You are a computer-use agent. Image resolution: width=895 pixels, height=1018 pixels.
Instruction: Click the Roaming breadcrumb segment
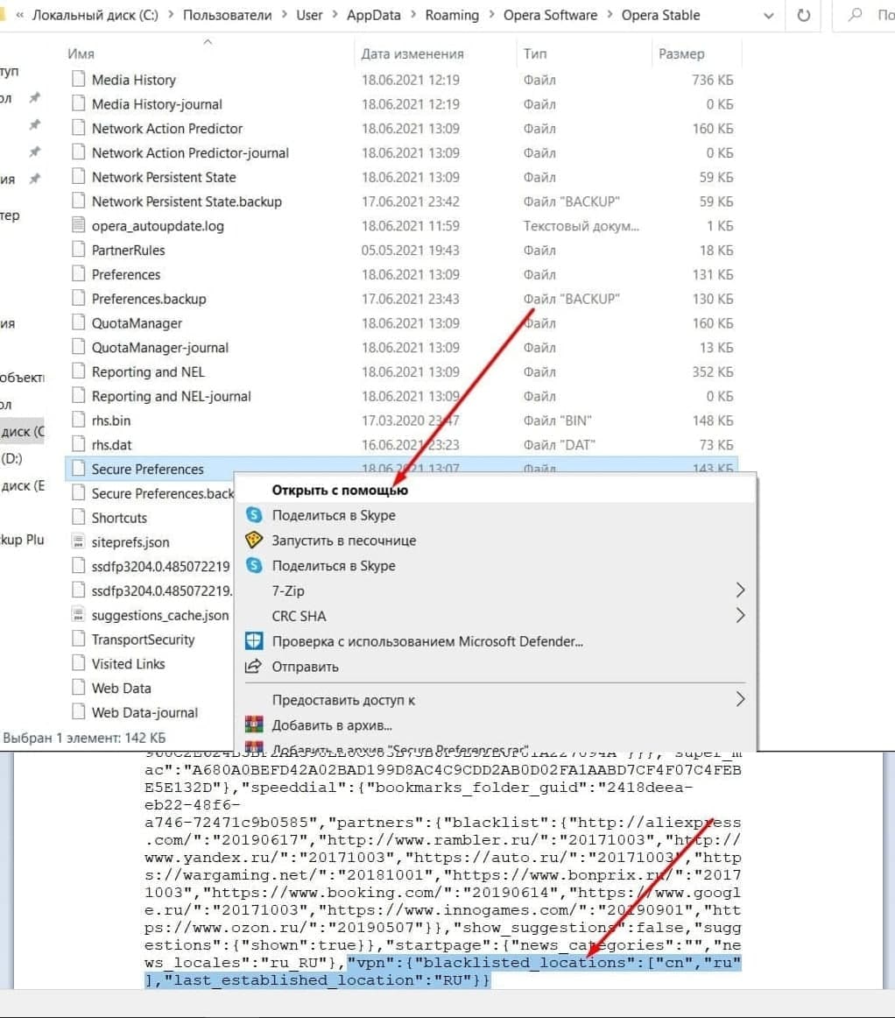[x=452, y=15]
